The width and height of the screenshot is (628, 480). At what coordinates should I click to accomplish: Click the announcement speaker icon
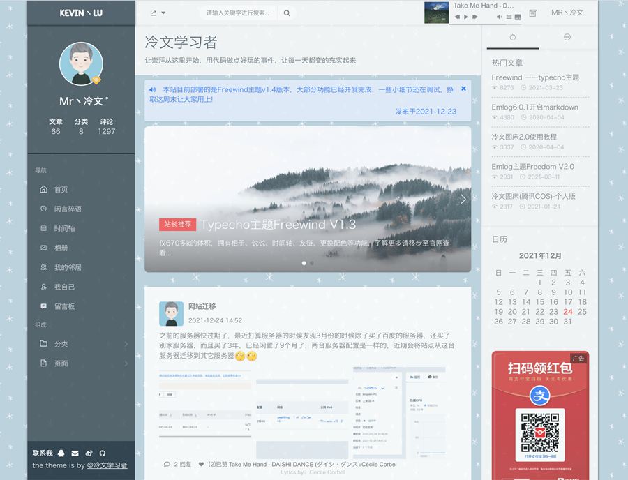153,90
